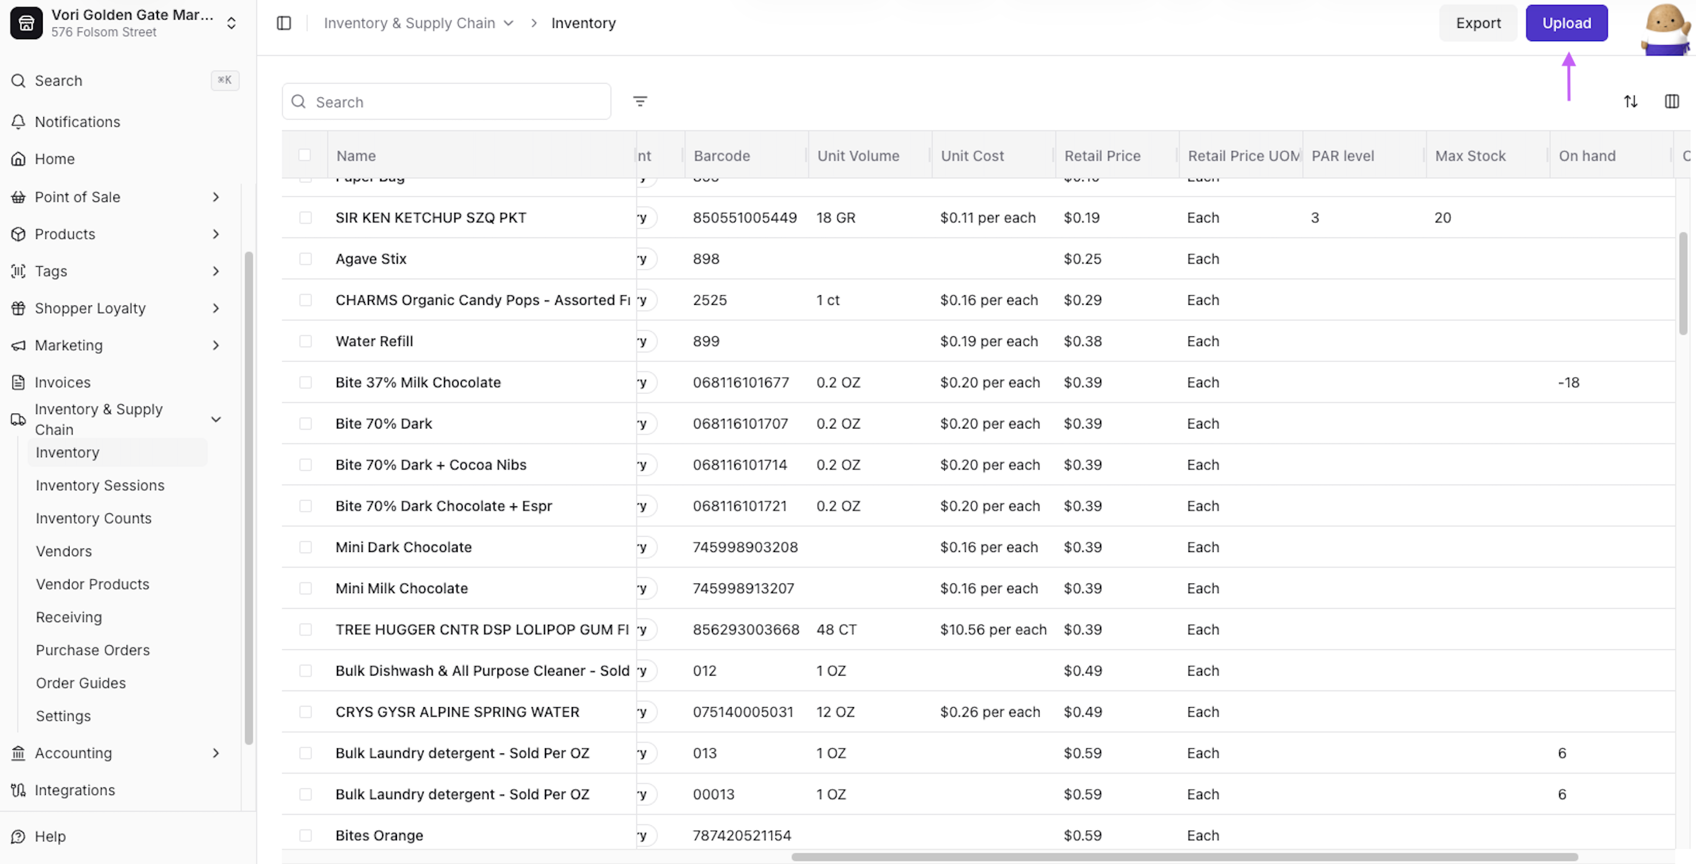Go to Inventory Counts
The width and height of the screenshot is (1696, 864).
(93, 518)
